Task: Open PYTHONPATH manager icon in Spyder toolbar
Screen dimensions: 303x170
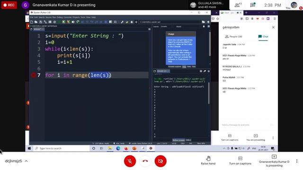Action: [x=127, y=22]
